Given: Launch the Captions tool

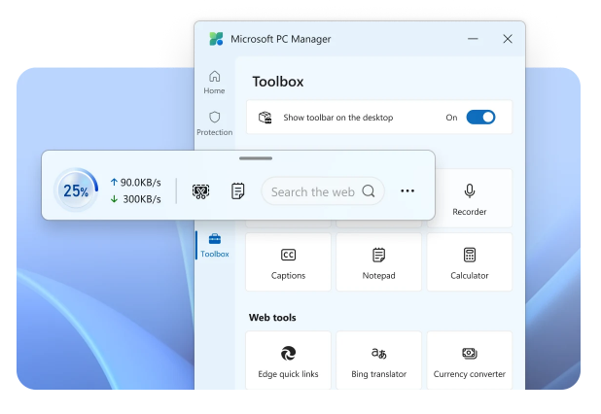Looking at the screenshot, I should [288, 262].
